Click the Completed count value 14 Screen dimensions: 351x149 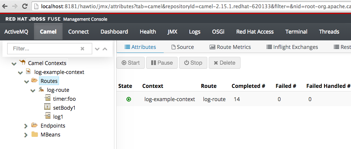pos(237,99)
